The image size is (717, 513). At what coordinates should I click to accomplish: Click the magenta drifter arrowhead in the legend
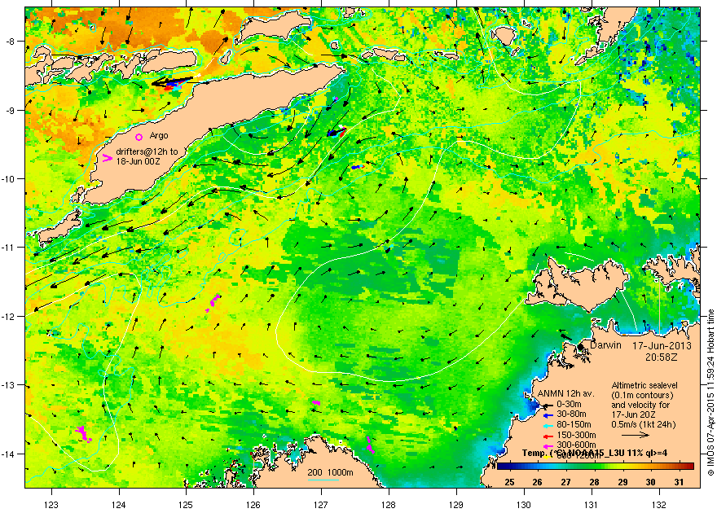[x=107, y=159]
